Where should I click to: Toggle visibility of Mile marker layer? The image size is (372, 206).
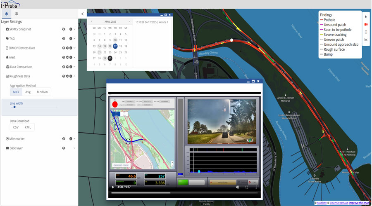tap(64, 139)
